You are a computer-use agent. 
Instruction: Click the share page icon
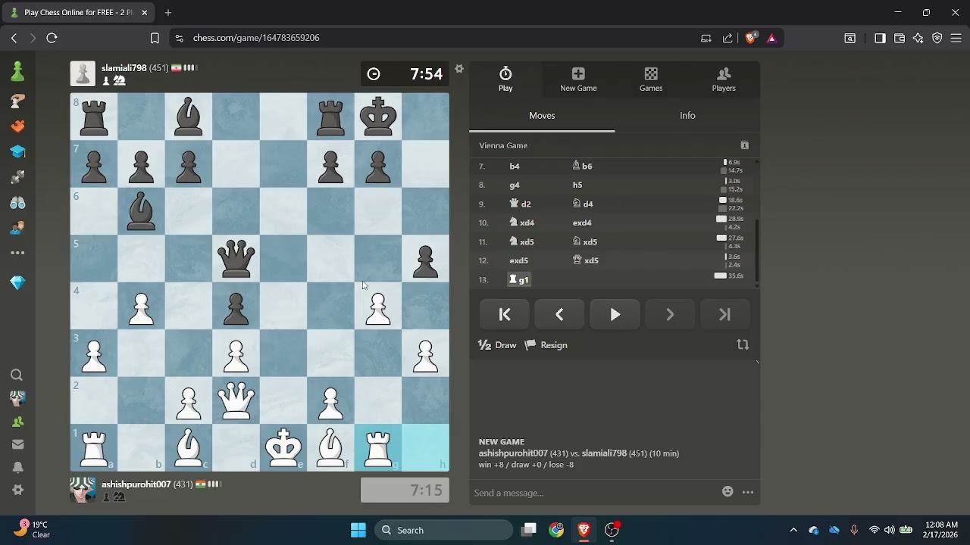[x=727, y=38]
